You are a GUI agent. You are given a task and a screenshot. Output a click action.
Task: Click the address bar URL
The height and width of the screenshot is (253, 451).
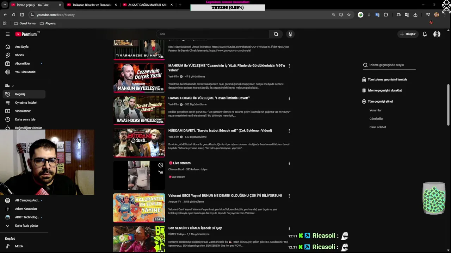[56, 15]
